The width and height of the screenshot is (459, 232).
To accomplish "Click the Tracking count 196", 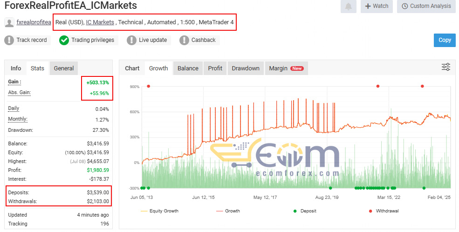I will click(104, 224).
